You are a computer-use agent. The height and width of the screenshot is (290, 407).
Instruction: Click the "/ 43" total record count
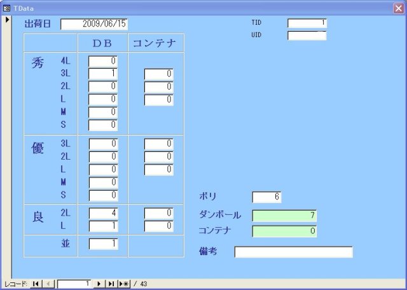pyautogui.click(x=141, y=284)
